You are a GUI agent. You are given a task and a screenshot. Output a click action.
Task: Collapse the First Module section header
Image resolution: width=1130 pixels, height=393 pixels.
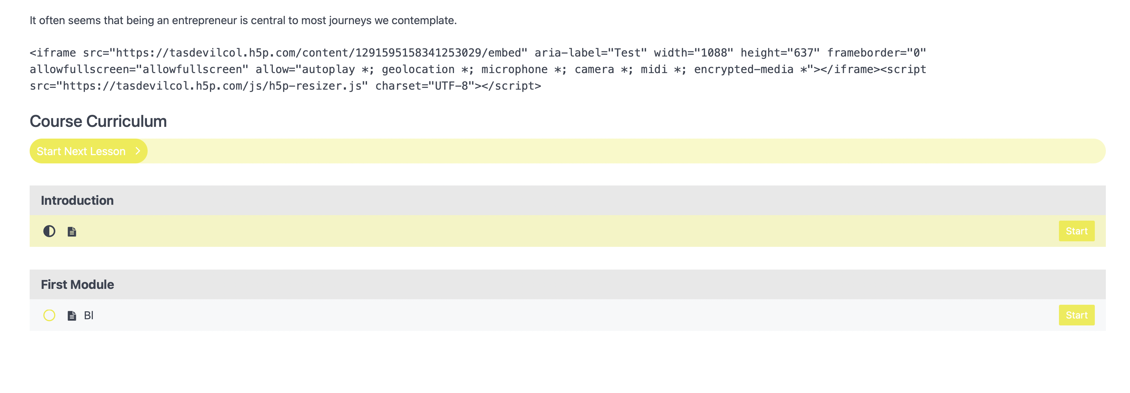point(568,285)
